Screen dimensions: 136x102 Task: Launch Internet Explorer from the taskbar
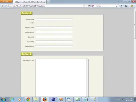click(x=12, y=99)
